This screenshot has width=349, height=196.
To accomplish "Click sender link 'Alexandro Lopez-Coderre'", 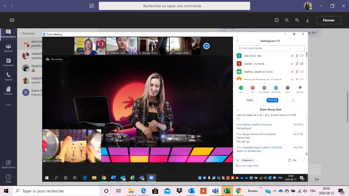I will click(256, 148).
